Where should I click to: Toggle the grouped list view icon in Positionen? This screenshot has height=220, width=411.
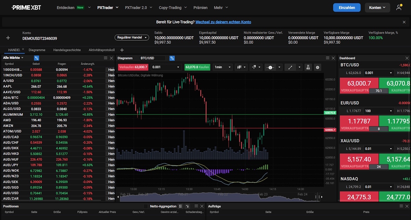pyautogui.click(x=187, y=206)
